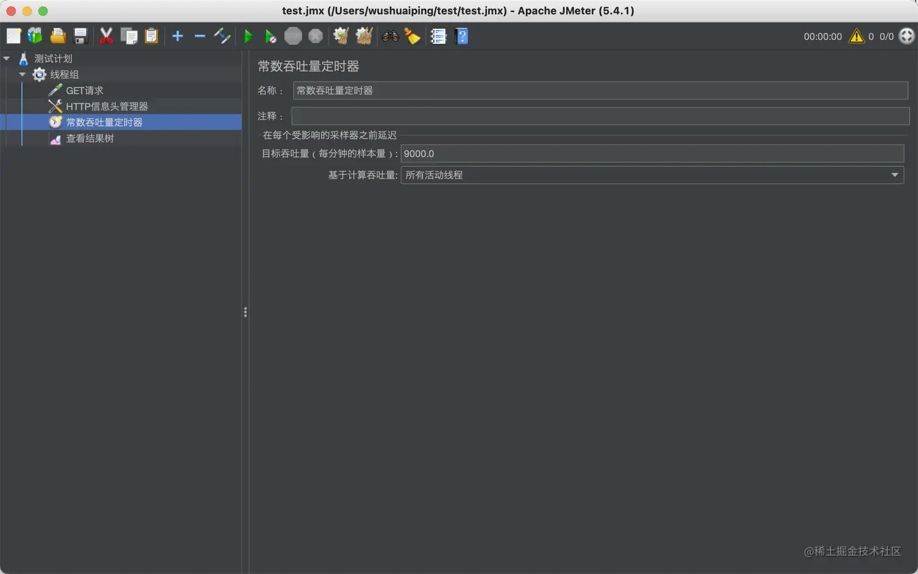Click the 00:00:00 elapsed time display
The image size is (918, 574).
tap(823, 36)
